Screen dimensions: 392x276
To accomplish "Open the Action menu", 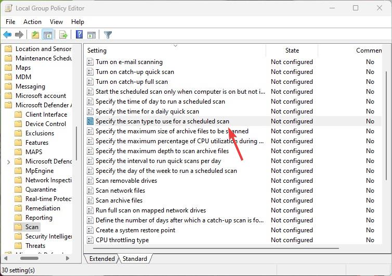I will 33,22.
